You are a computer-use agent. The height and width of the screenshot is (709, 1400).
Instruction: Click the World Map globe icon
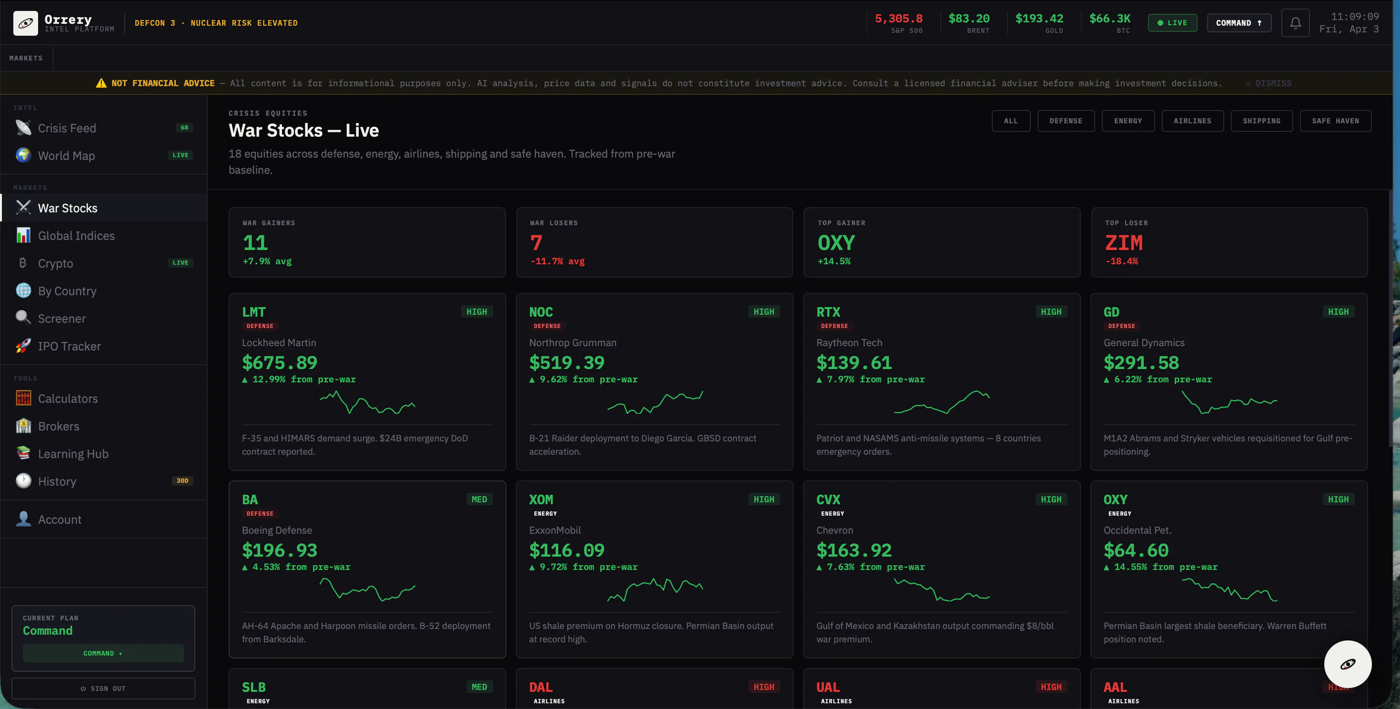pos(23,155)
